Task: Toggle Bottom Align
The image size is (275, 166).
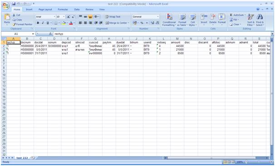Action: click(90, 17)
